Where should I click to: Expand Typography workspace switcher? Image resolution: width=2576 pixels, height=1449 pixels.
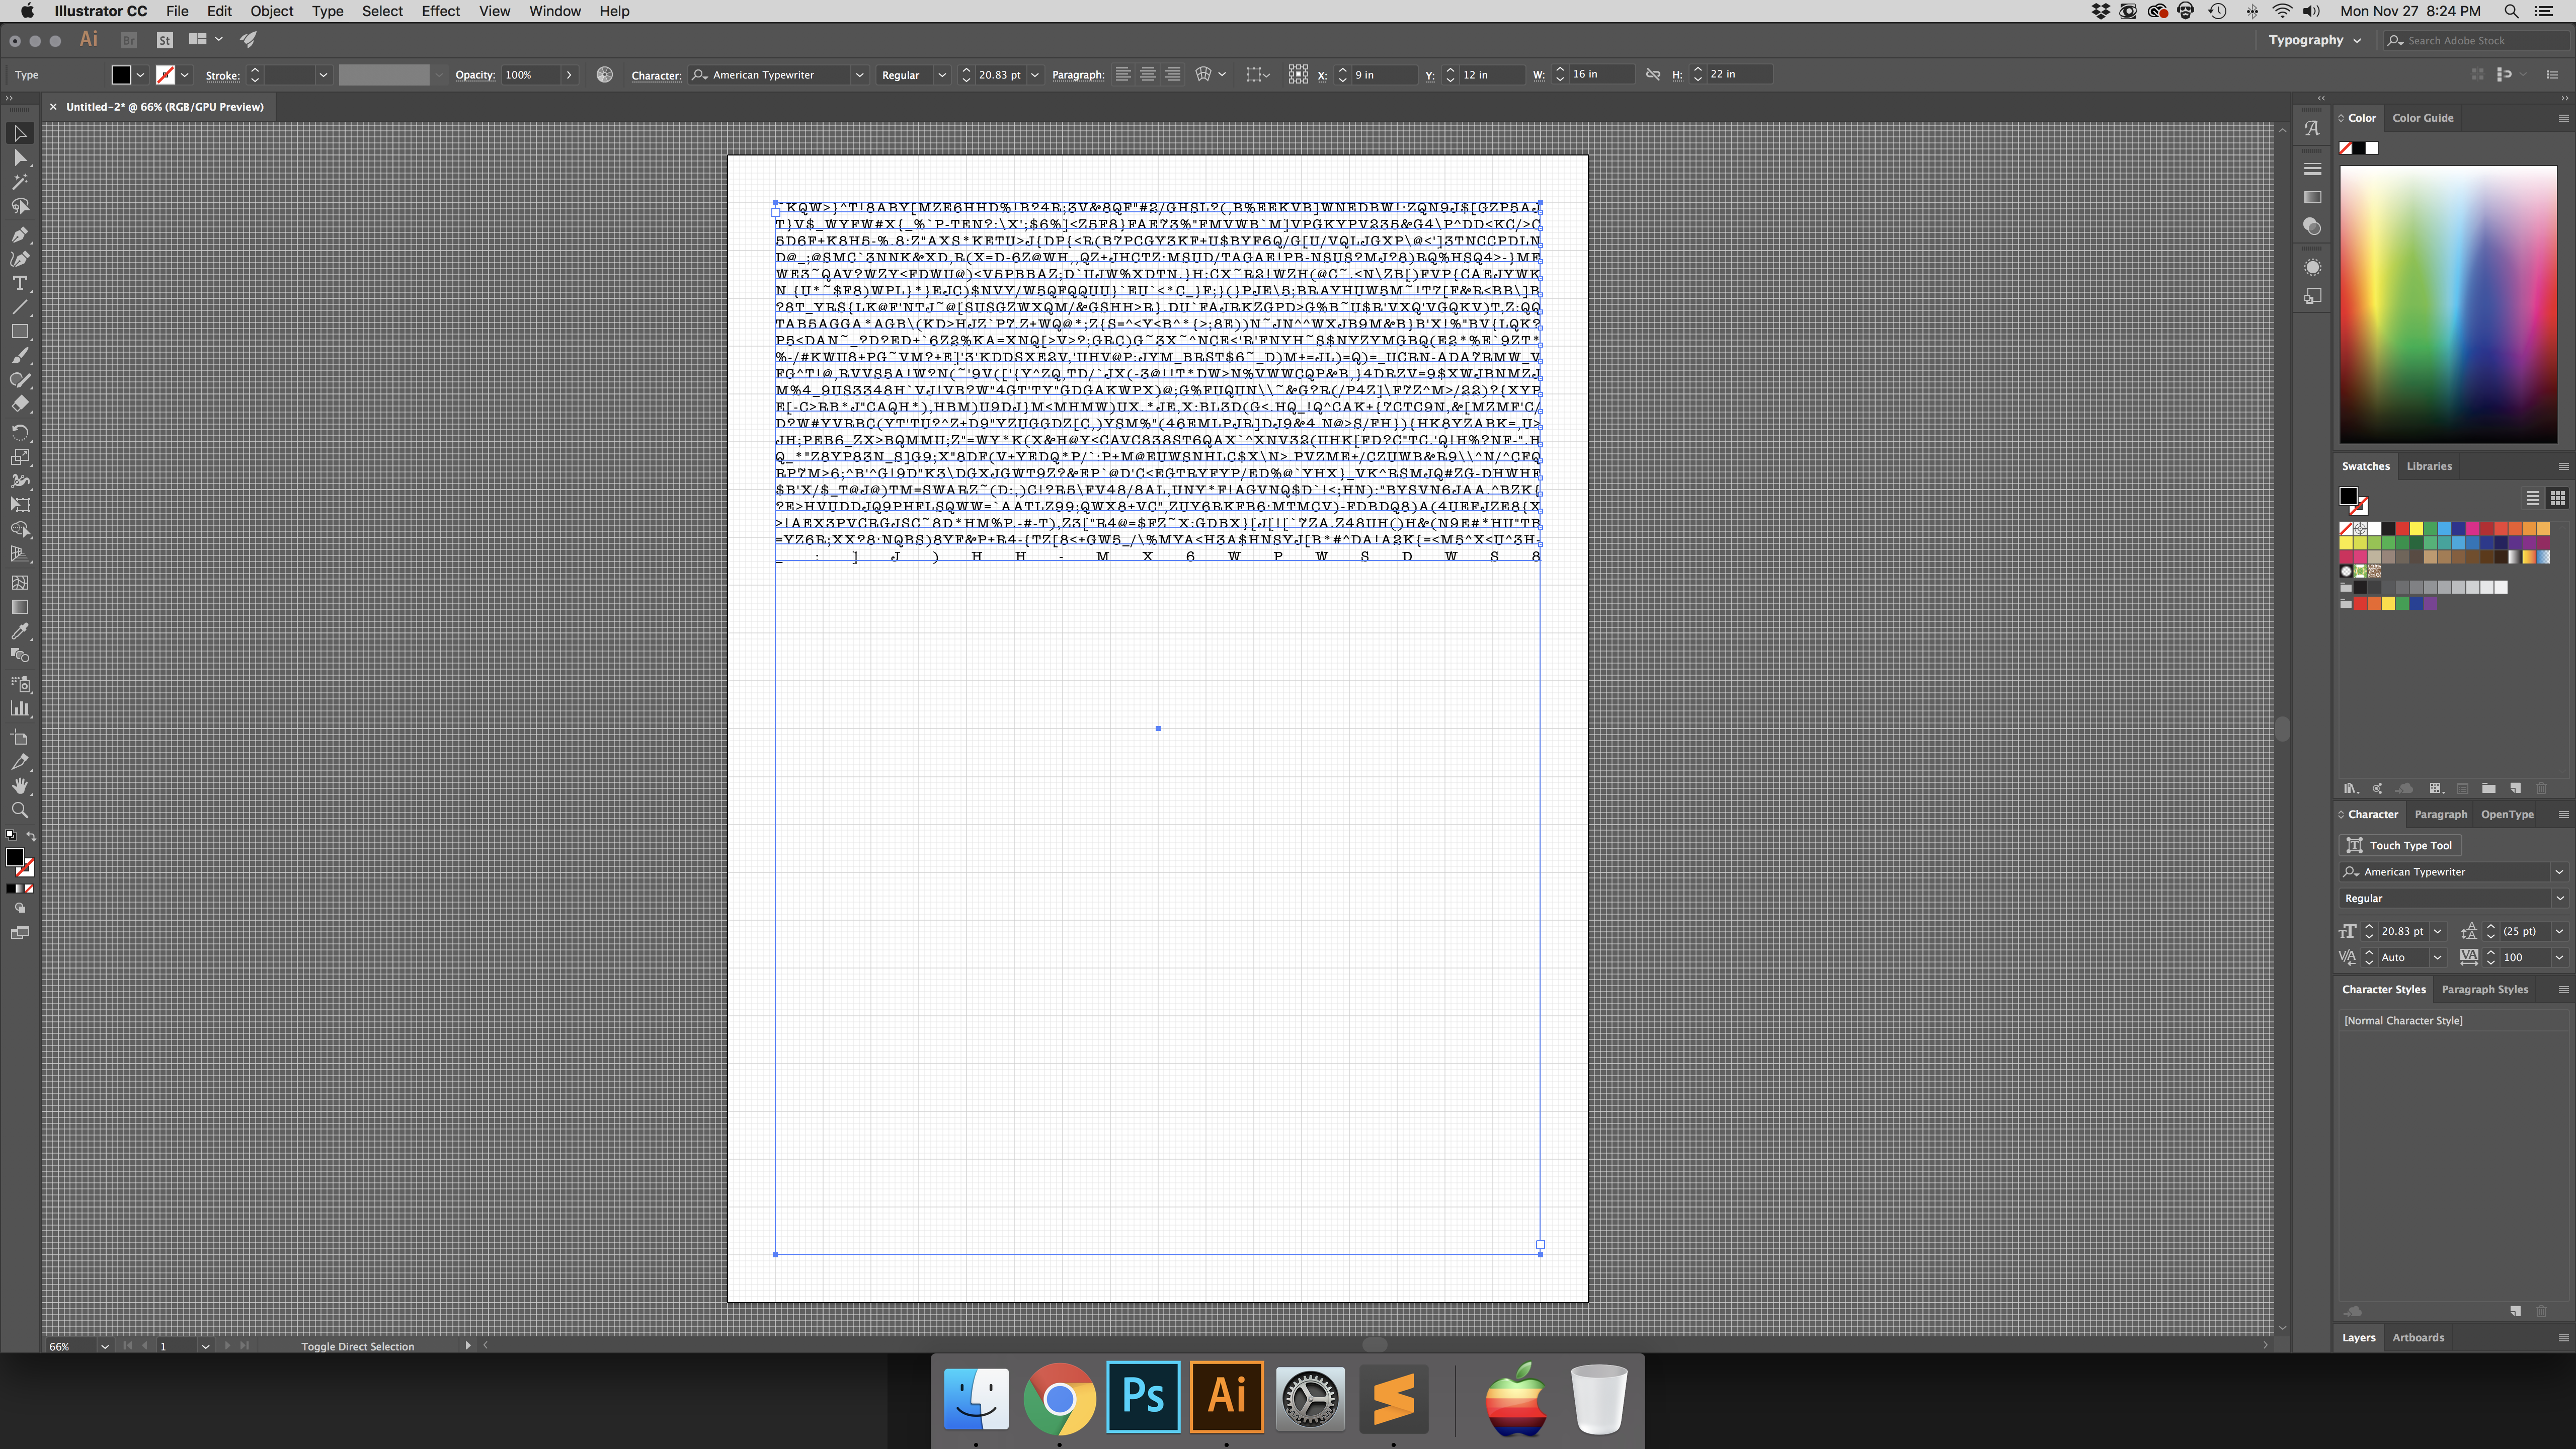click(2357, 40)
